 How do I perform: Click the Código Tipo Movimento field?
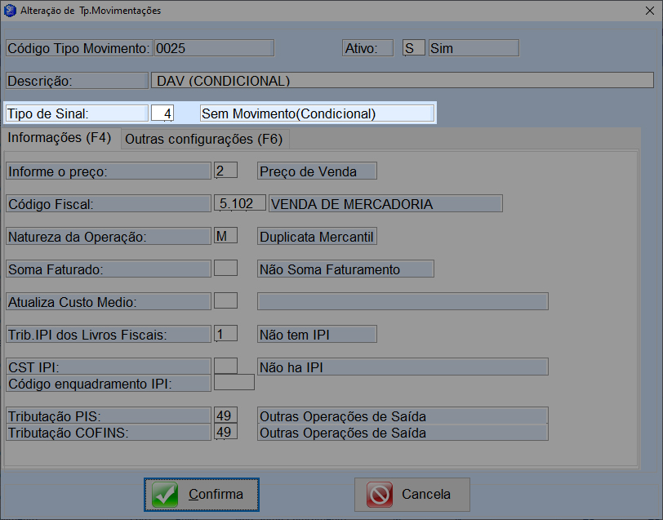[213, 48]
